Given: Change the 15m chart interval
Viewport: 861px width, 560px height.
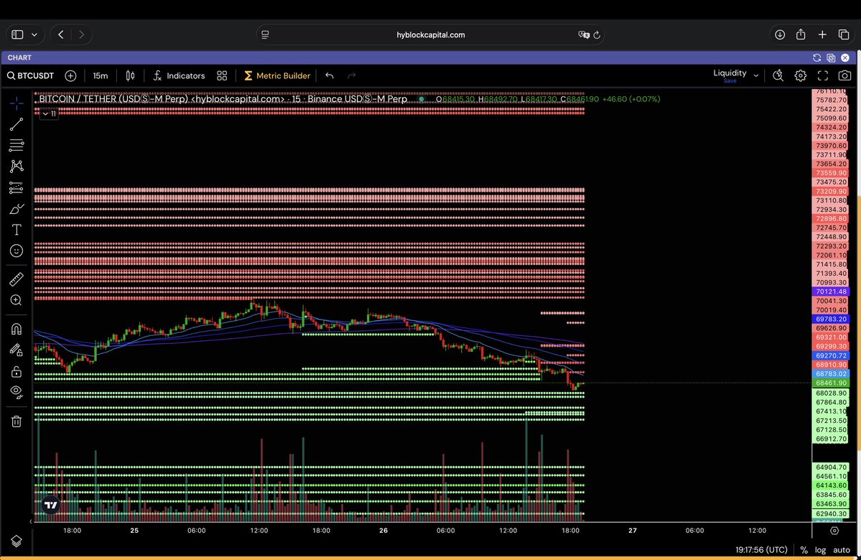Looking at the screenshot, I should coord(101,76).
